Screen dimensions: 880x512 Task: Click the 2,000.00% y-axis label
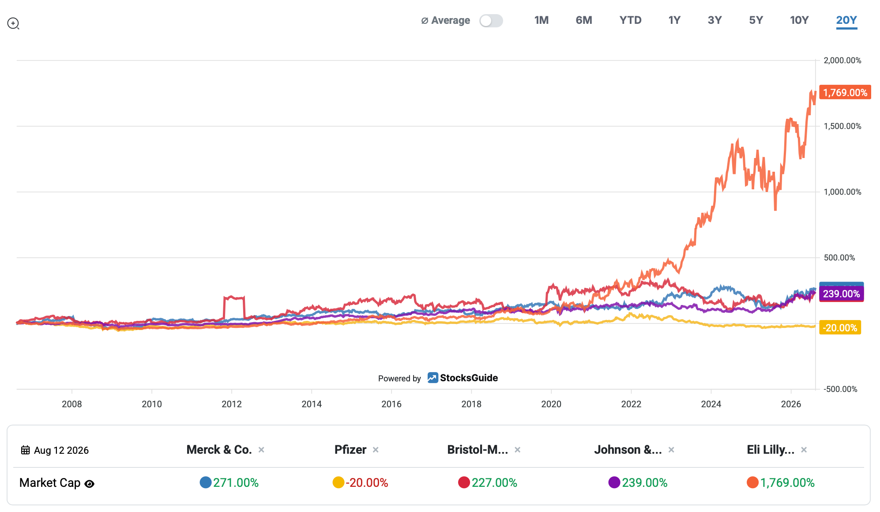842,60
